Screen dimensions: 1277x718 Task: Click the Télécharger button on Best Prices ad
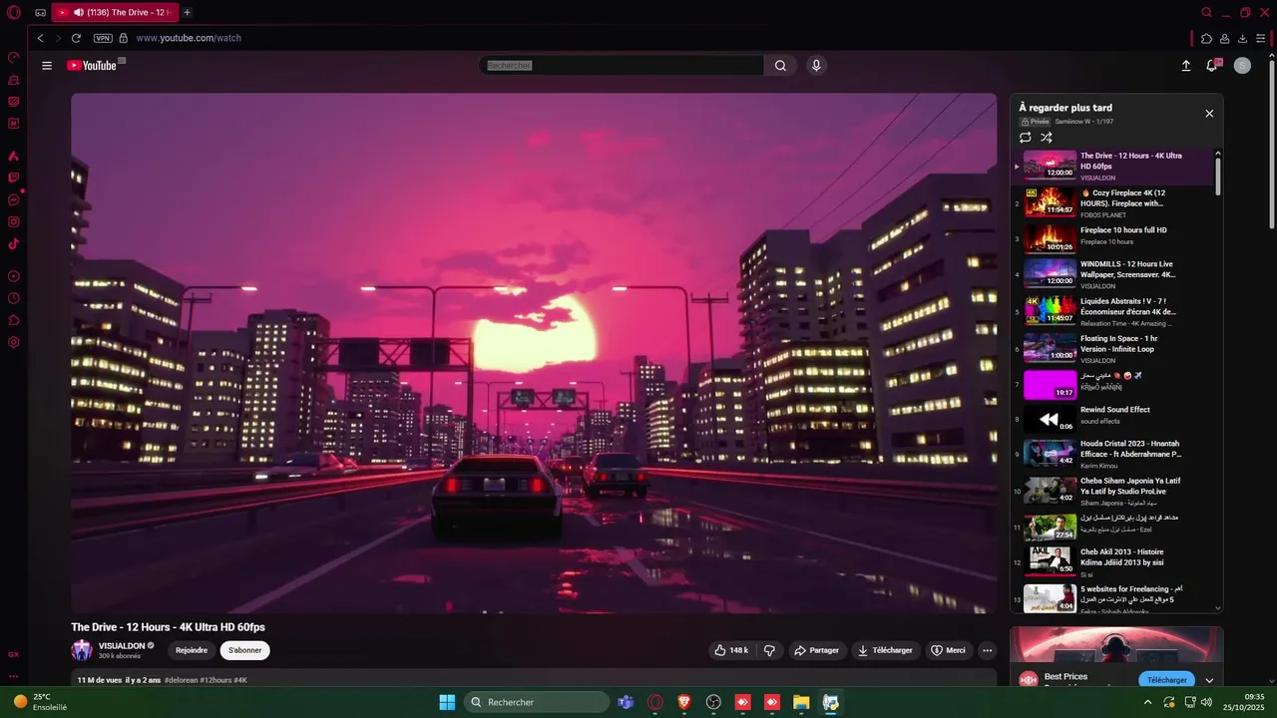pyautogui.click(x=1166, y=680)
